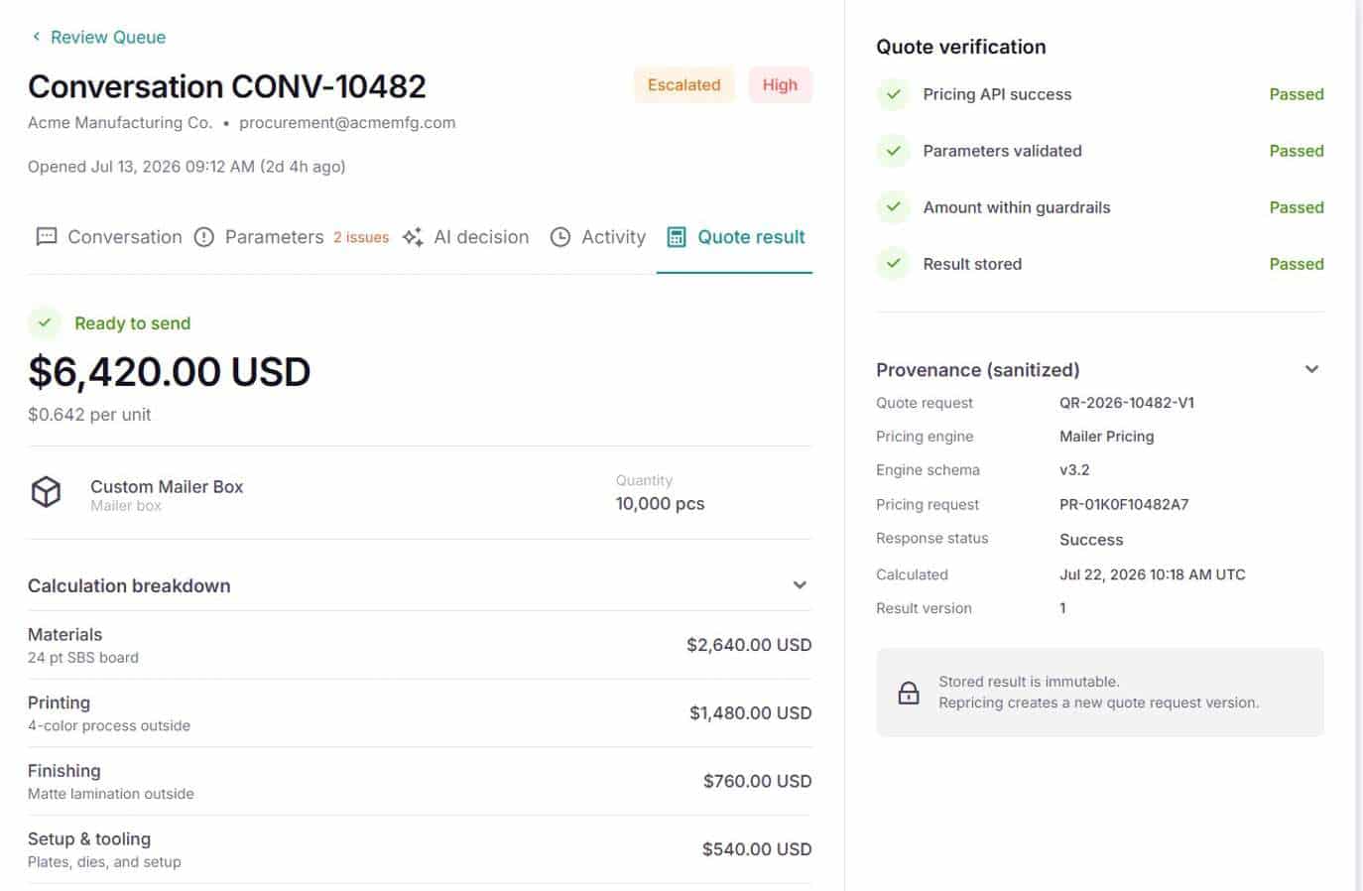Go back to Review Queue
This screenshot has height=891, width=1363.
tap(98, 37)
